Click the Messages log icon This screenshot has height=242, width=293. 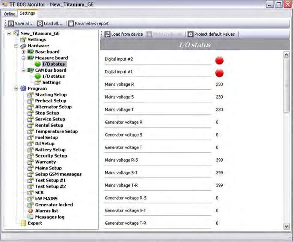30,217
